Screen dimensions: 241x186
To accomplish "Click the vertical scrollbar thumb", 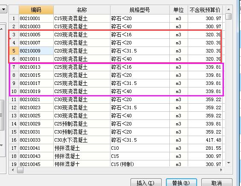I will tap(229, 17).
